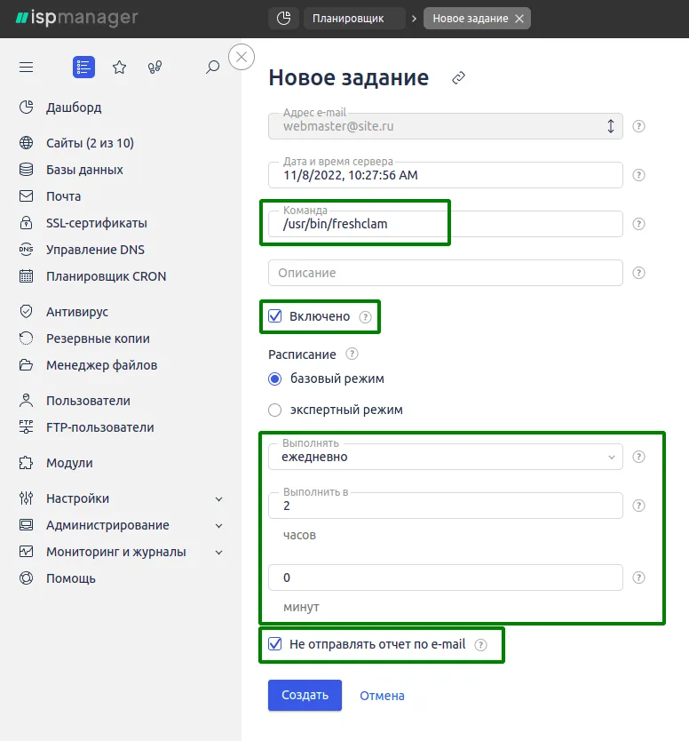Open the Выполнять frequency dropdown
Image resolution: width=689 pixels, height=741 pixels.
pos(613,457)
